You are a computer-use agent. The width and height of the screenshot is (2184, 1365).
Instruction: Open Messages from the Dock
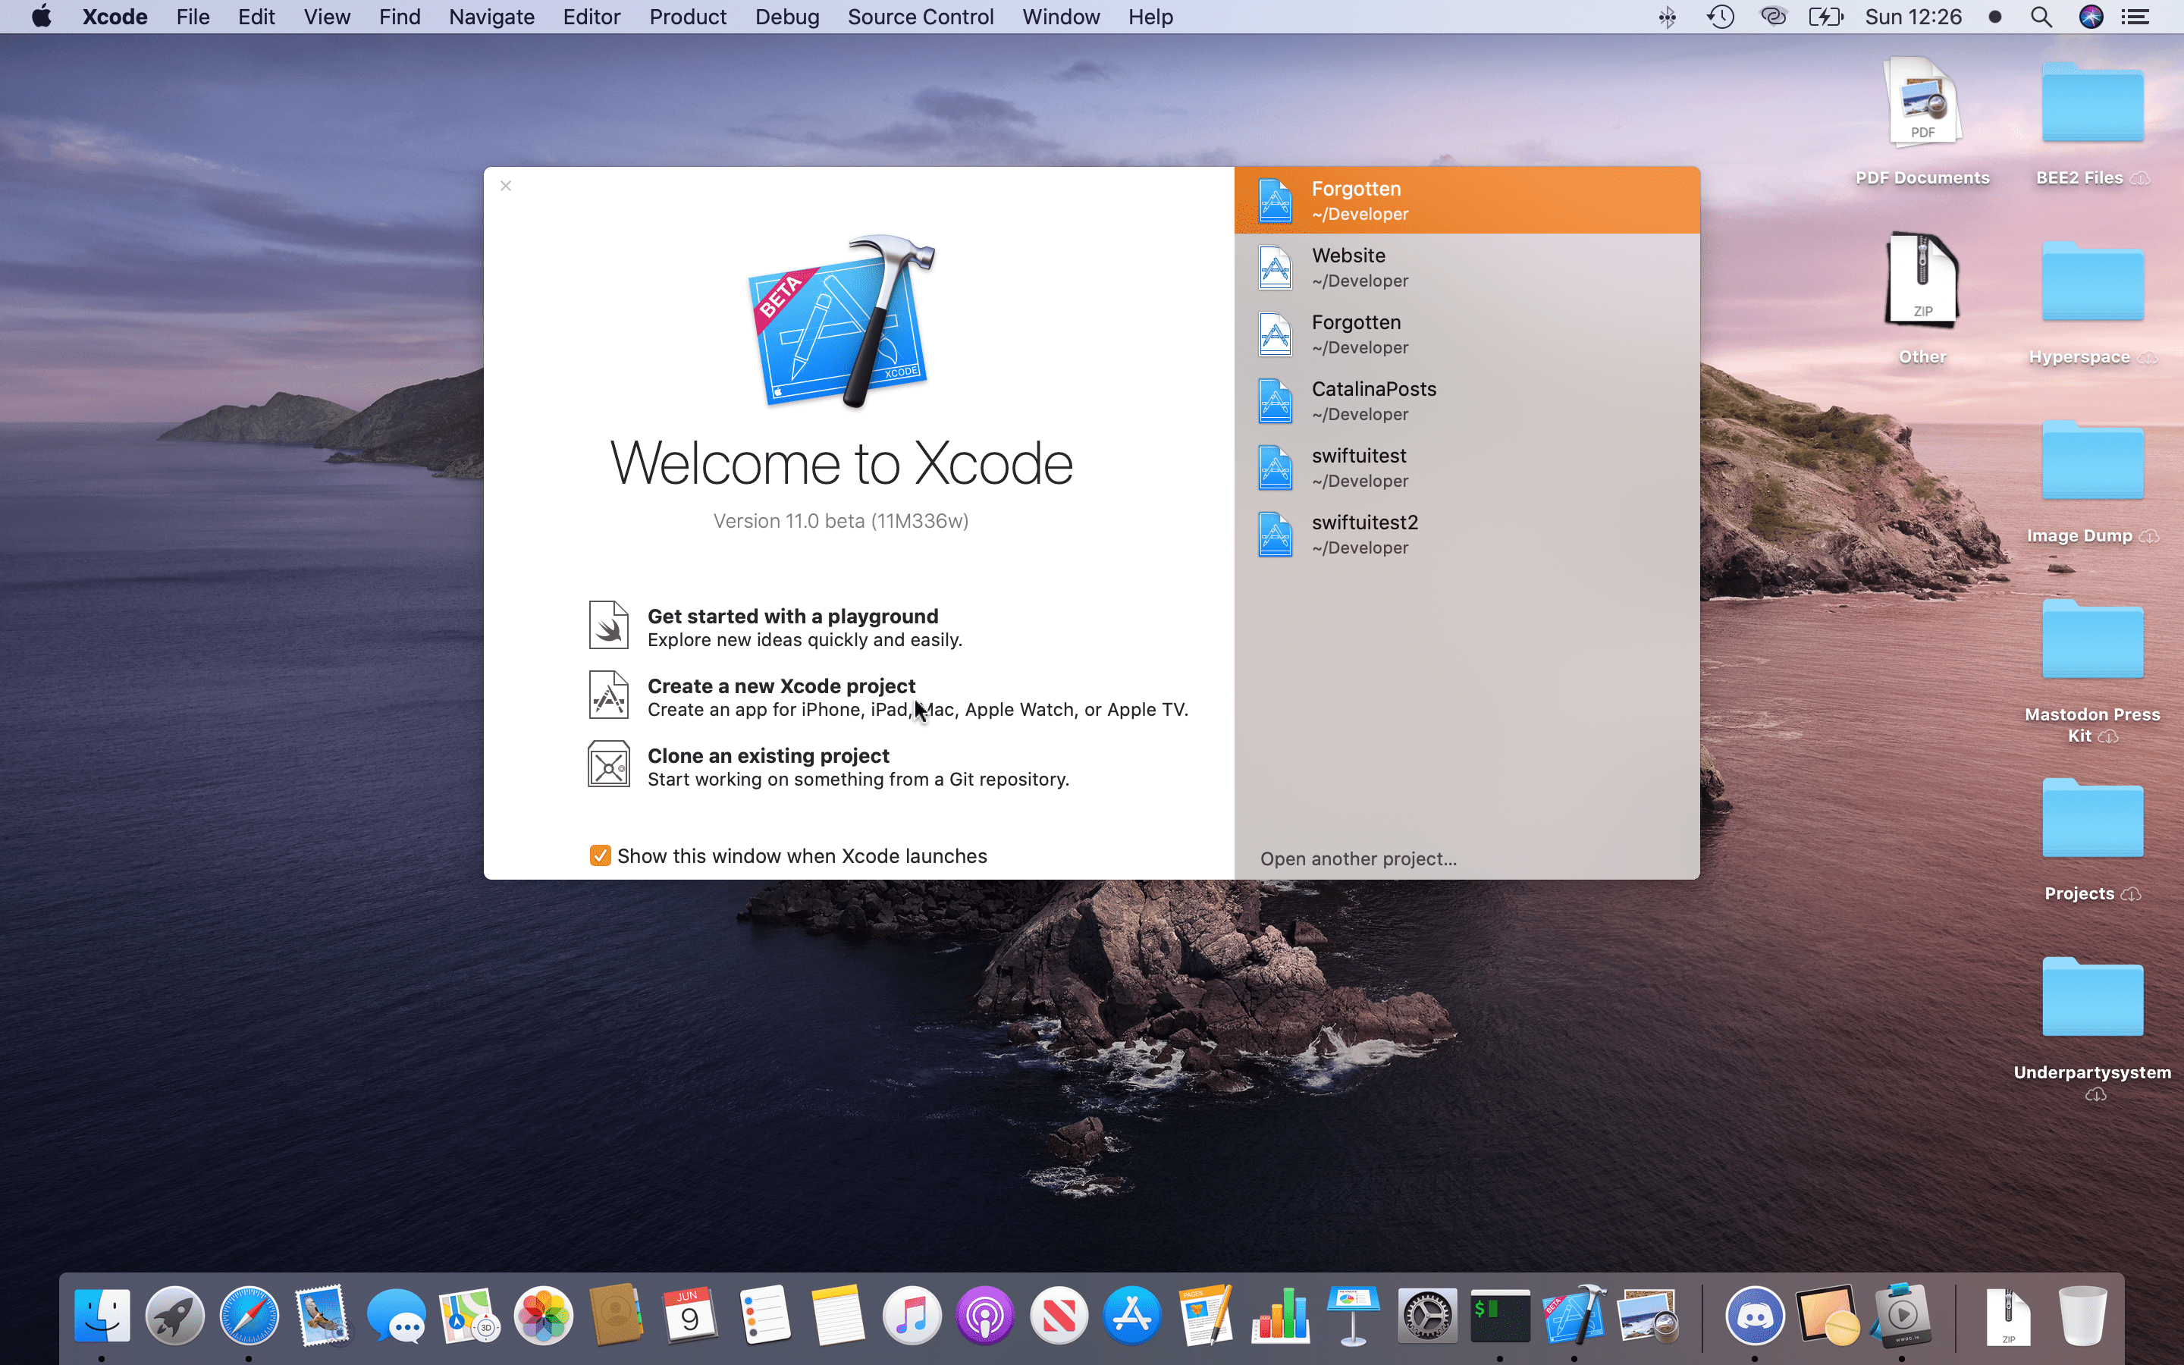pyautogui.click(x=397, y=1314)
